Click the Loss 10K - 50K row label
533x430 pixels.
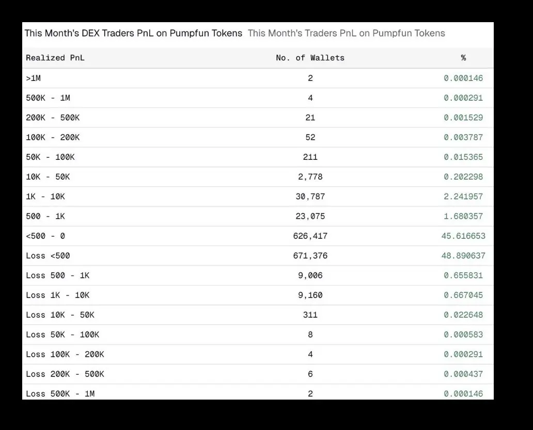coord(60,315)
